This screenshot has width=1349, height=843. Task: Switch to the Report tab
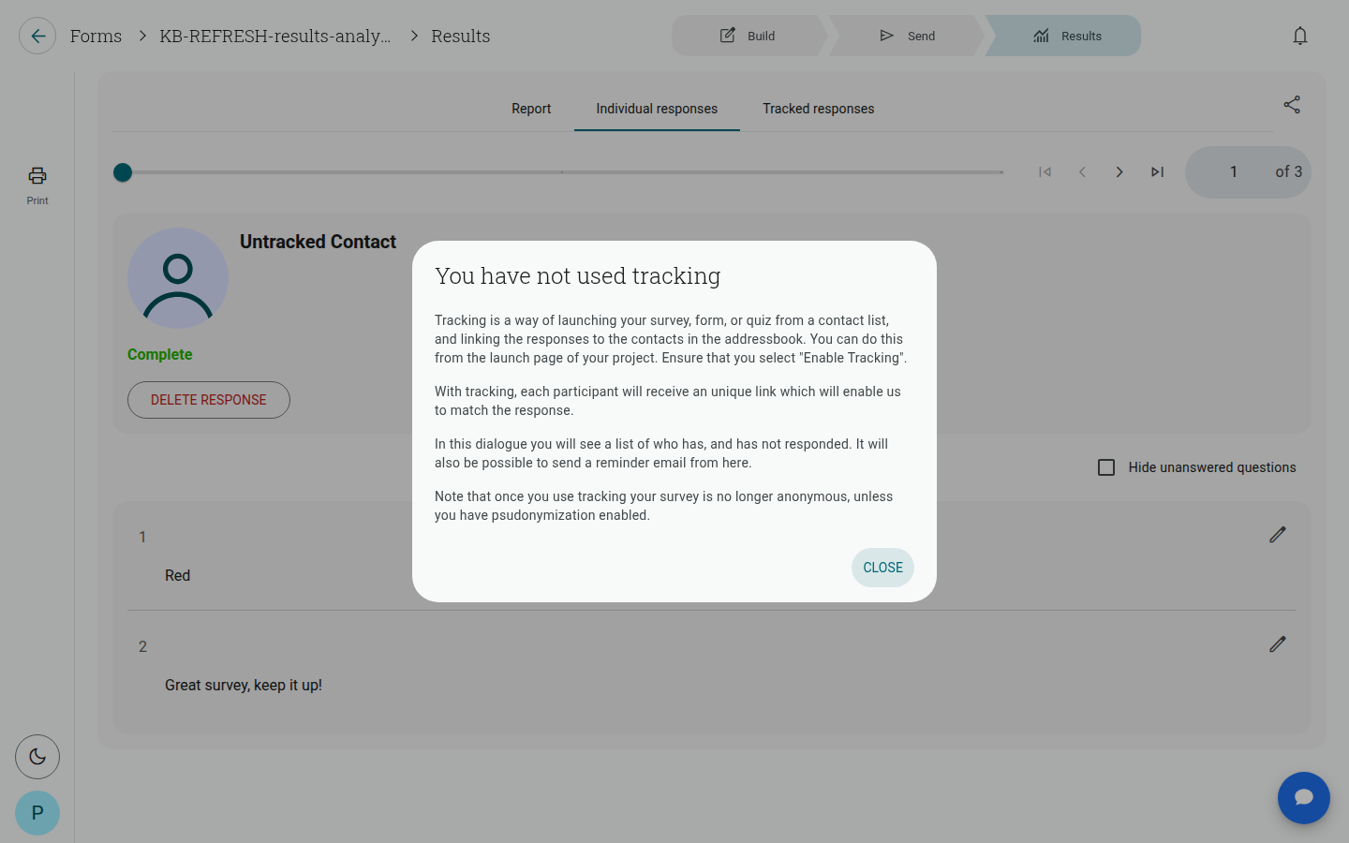point(531,109)
